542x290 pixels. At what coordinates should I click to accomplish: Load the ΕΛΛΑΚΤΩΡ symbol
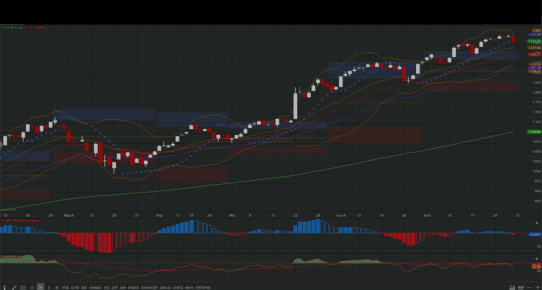click(149, 288)
